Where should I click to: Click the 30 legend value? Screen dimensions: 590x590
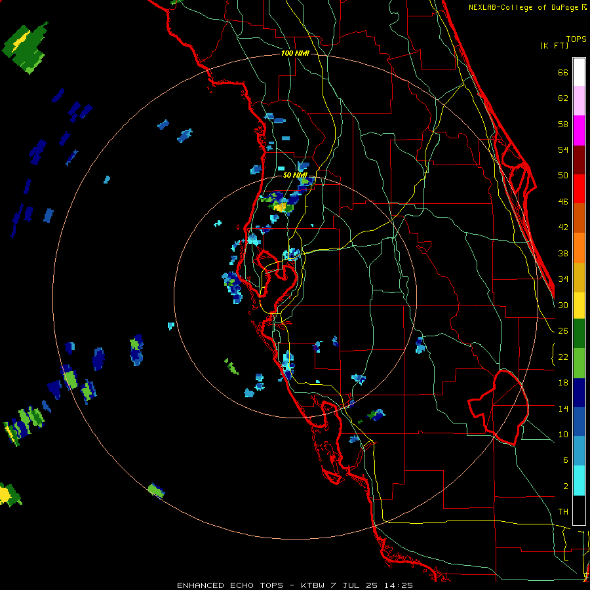pyautogui.click(x=563, y=305)
